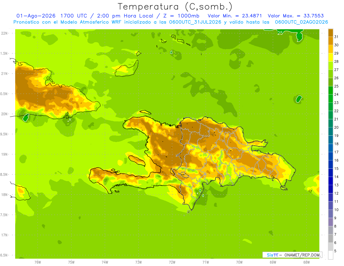Click the "18N" latitude axis label
Image resolution: width=344 pixels, height=266 pixels.
tap(5, 195)
